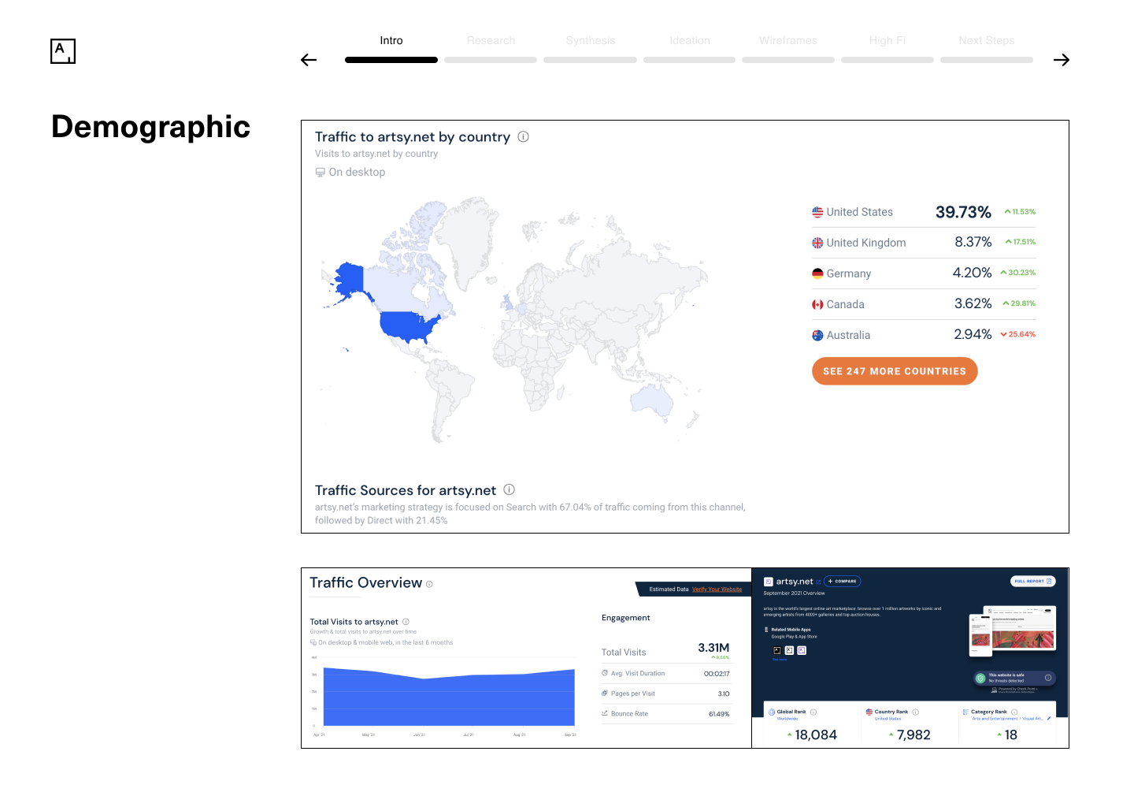
Task: Click the 3.62% Canada share
Action: (973, 303)
